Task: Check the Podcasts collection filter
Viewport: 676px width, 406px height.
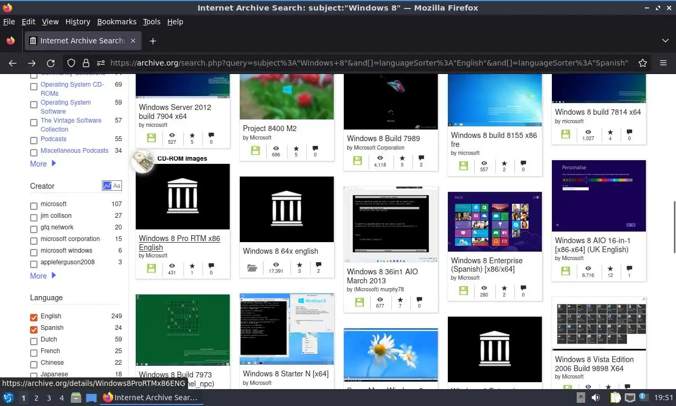Action: pyautogui.click(x=34, y=141)
